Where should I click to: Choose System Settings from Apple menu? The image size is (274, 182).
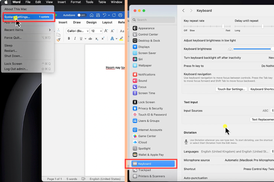pyautogui.click(x=28, y=17)
